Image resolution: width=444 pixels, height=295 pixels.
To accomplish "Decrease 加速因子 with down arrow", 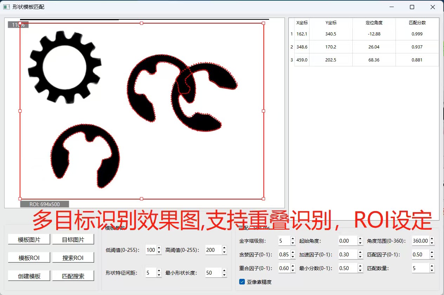I will 360,256.
